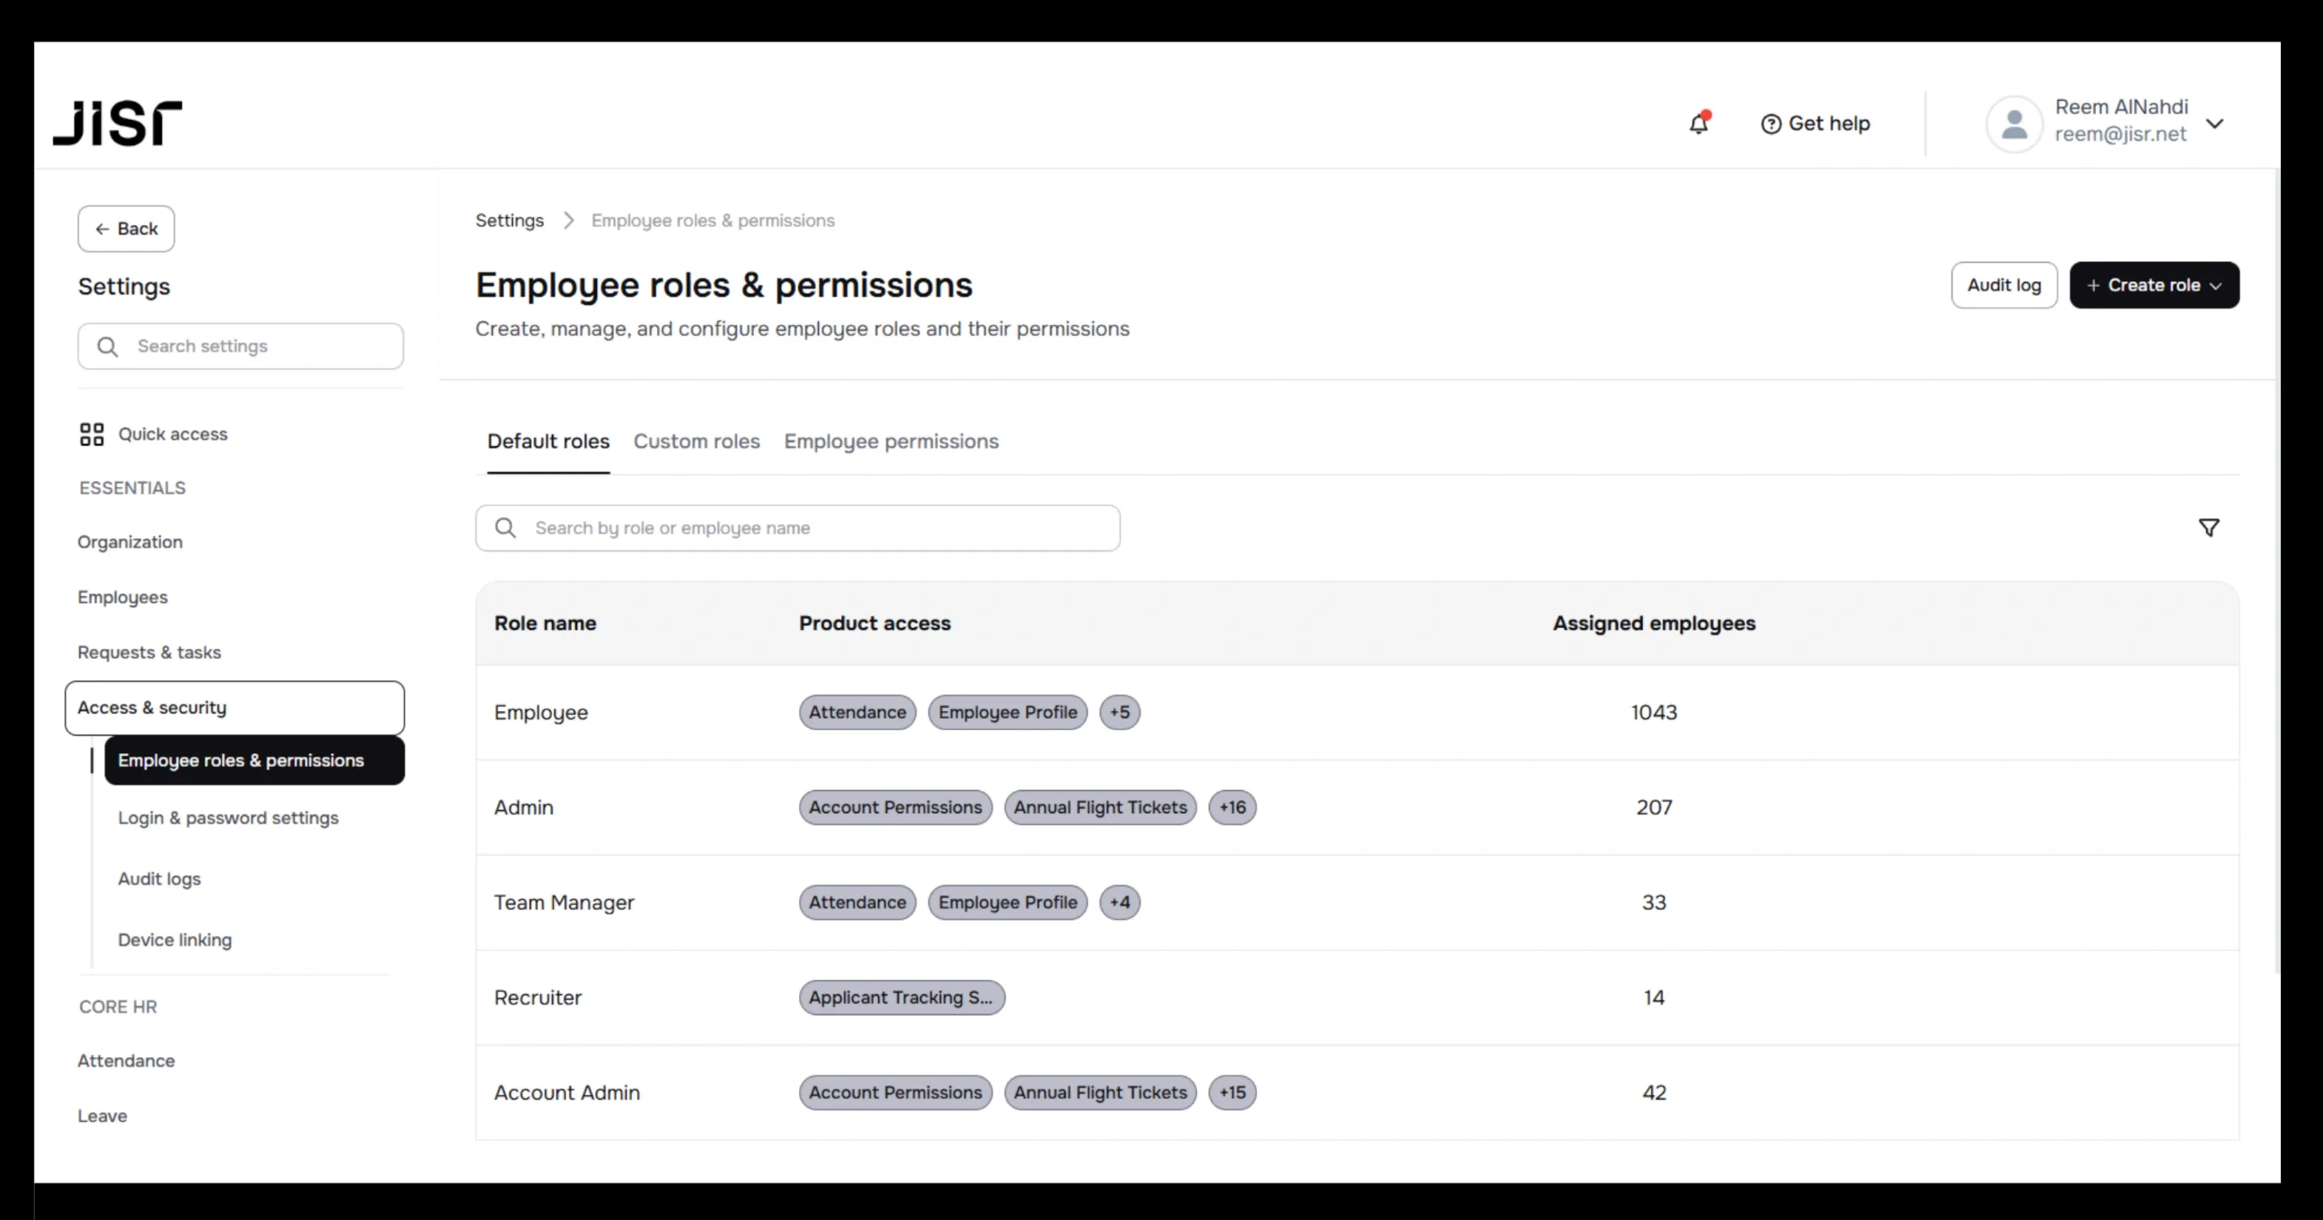Open the profile chevron next to reem@jisr.net
This screenshot has height=1220, width=2323.
[x=2217, y=124]
